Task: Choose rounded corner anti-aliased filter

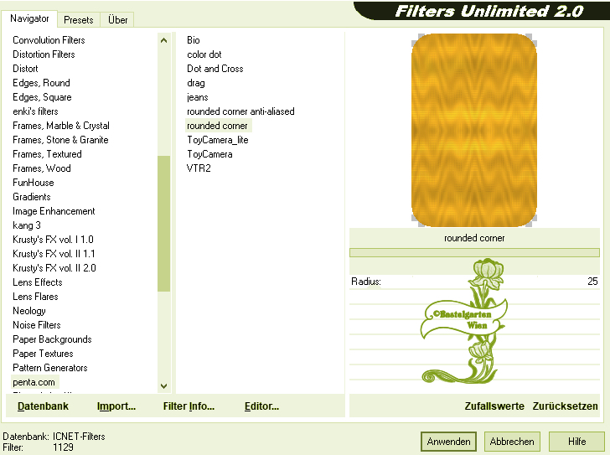Action: [x=240, y=111]
